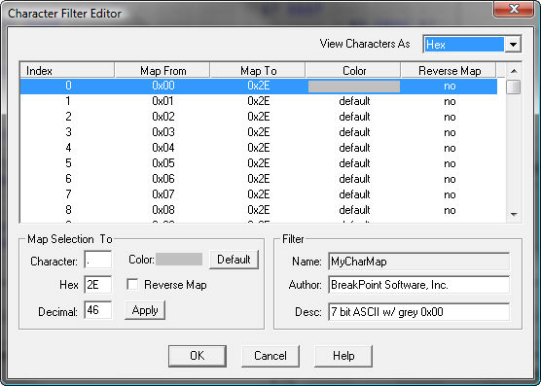Enable the Reverse Map checkbox
The image size is (541, 386).
click(x=132, y=285)
